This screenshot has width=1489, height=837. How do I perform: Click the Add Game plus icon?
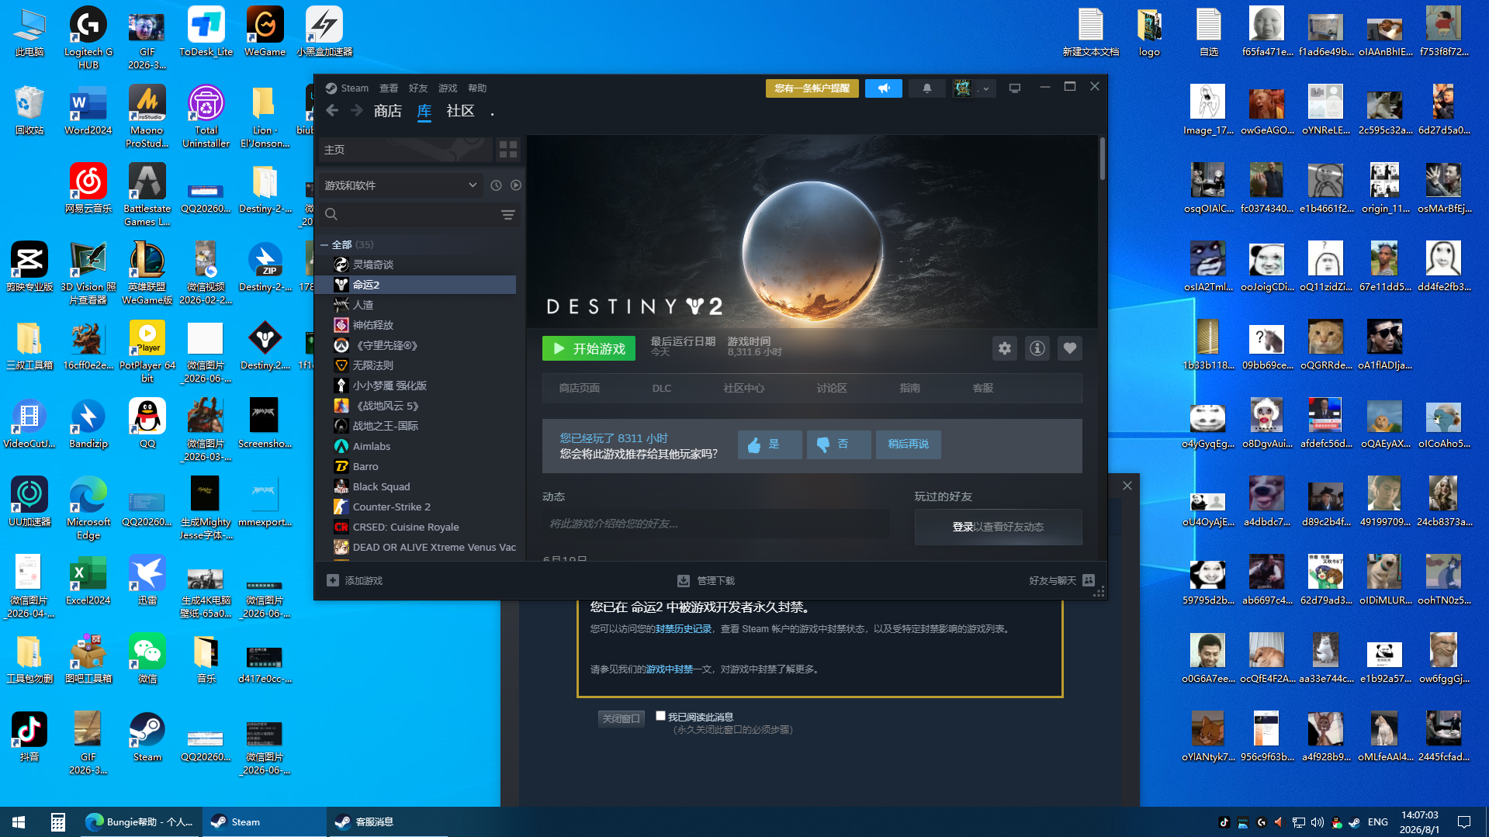coord(333,580)
